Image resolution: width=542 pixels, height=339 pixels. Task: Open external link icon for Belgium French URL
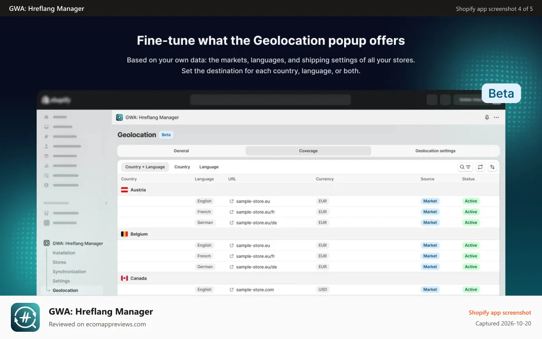(232, 256)
